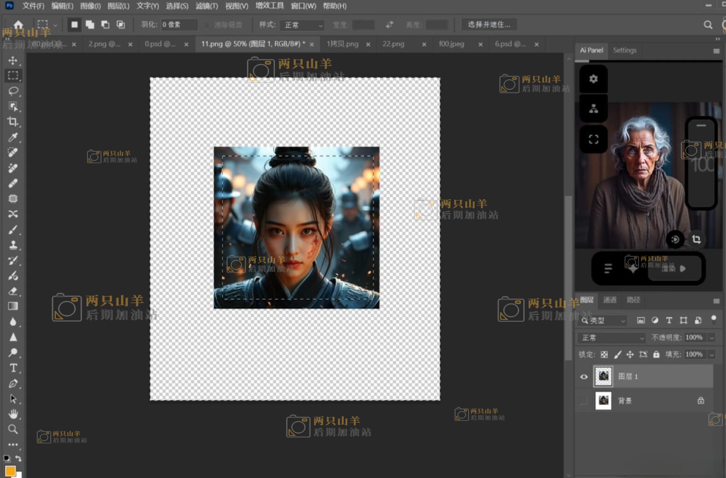The height and width of the screenshot is (478, 726).
Task: Switch to the Settings tab in Ai Panel
Action: pyautogui.click(x=624, y=50)
